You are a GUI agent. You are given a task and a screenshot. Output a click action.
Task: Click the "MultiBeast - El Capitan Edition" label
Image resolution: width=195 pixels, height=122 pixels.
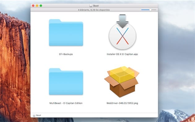66,103
